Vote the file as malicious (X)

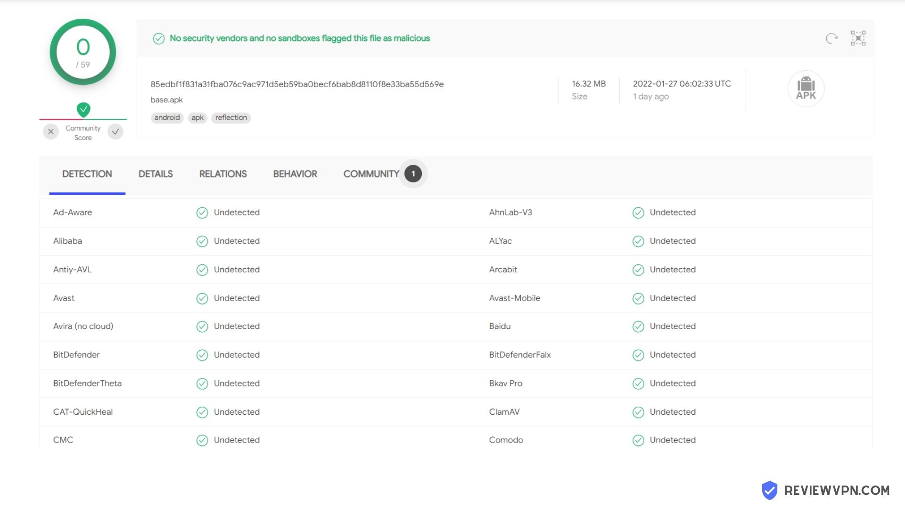(x=51, y=131)
